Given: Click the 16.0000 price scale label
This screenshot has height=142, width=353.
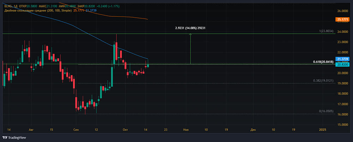Looking at the screenshot, I should point(342,115).
